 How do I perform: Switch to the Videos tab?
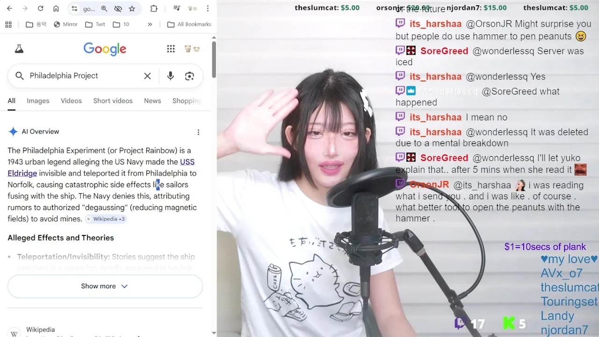click(x=71, y=101)
